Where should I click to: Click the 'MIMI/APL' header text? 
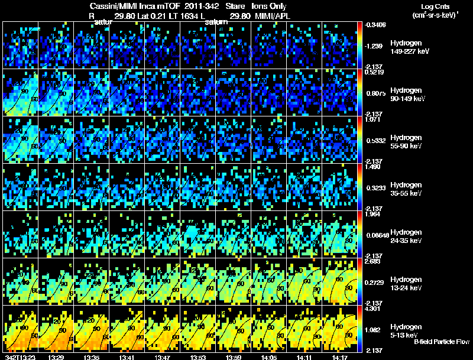(x=273, y=16)
